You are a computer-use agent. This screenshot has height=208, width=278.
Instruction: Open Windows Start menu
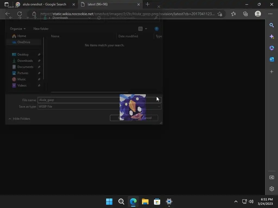click(x=109, y=201)
